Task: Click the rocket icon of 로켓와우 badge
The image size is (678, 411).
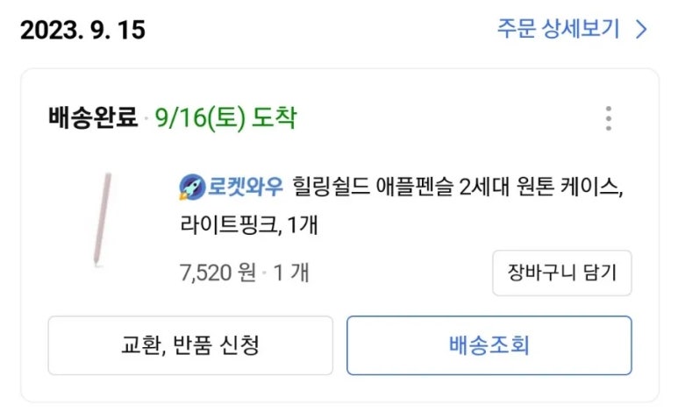Action: (191, 187)
